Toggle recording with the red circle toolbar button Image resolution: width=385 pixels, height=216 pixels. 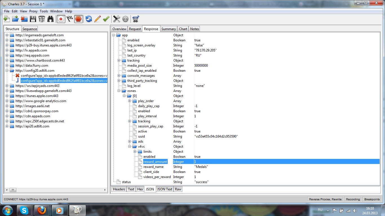(61, 19)
